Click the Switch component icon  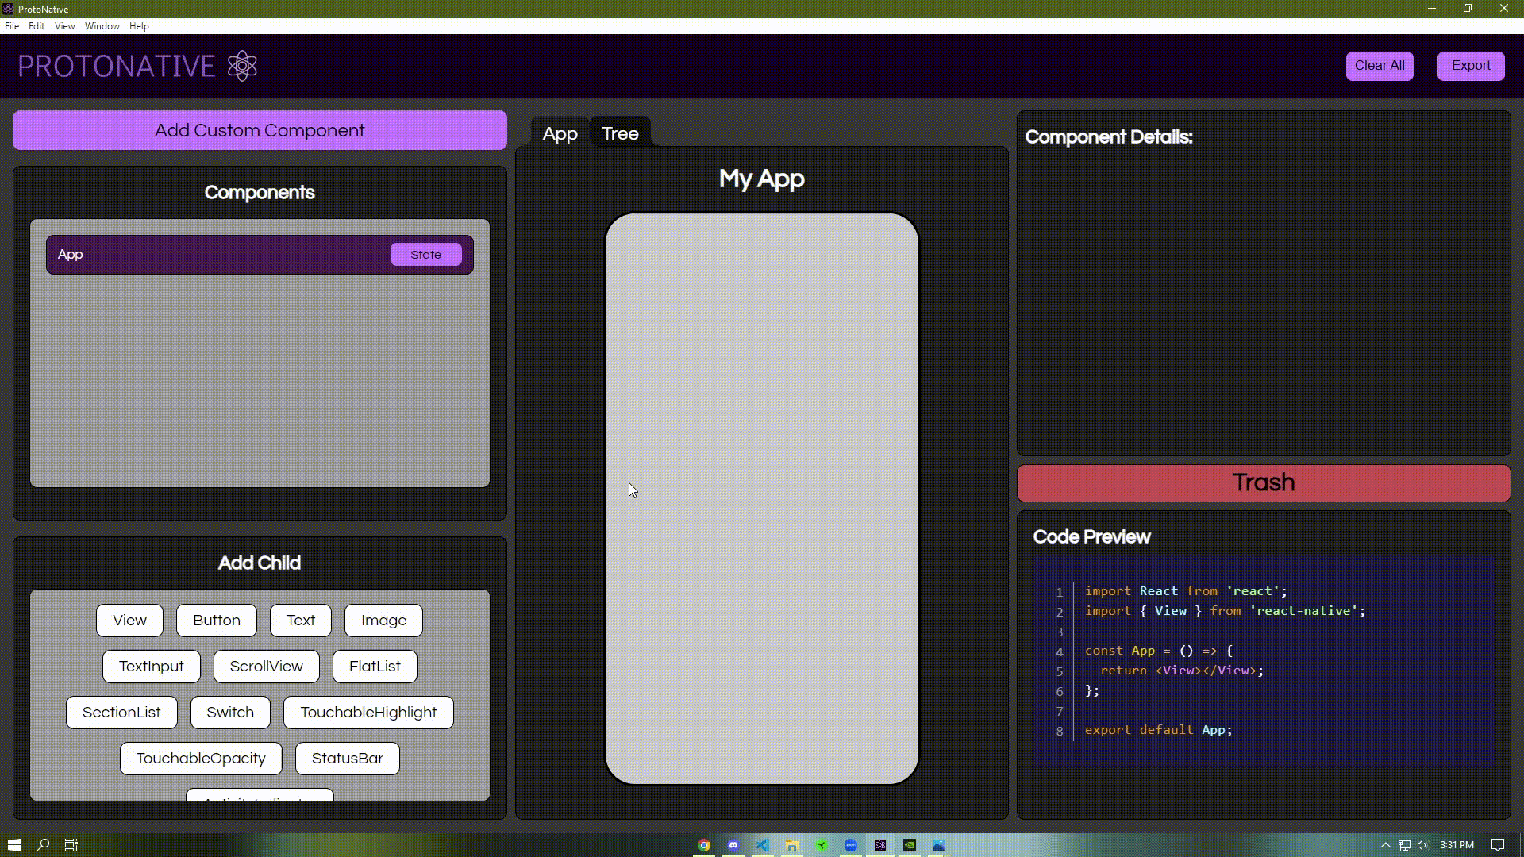(230, 713)
